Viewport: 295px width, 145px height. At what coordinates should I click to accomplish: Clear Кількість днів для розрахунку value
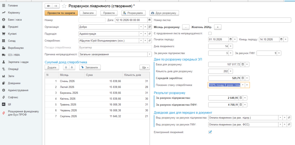tap(231, 71)
